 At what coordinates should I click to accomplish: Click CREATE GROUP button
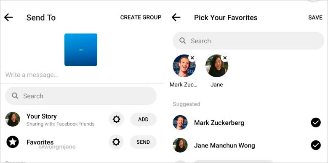pyautogui.click(x=141, y=17)
